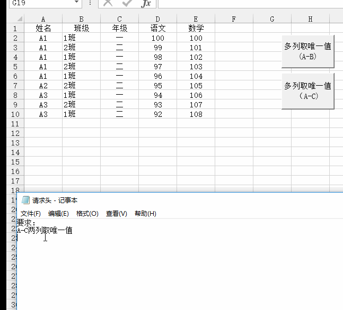Click the Cancel X formula bar icon
This screenshot has height=310, width=343.
point(108,3)
